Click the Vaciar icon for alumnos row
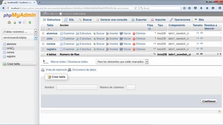This screenshot has width=223, height=125. coord(121,33)
